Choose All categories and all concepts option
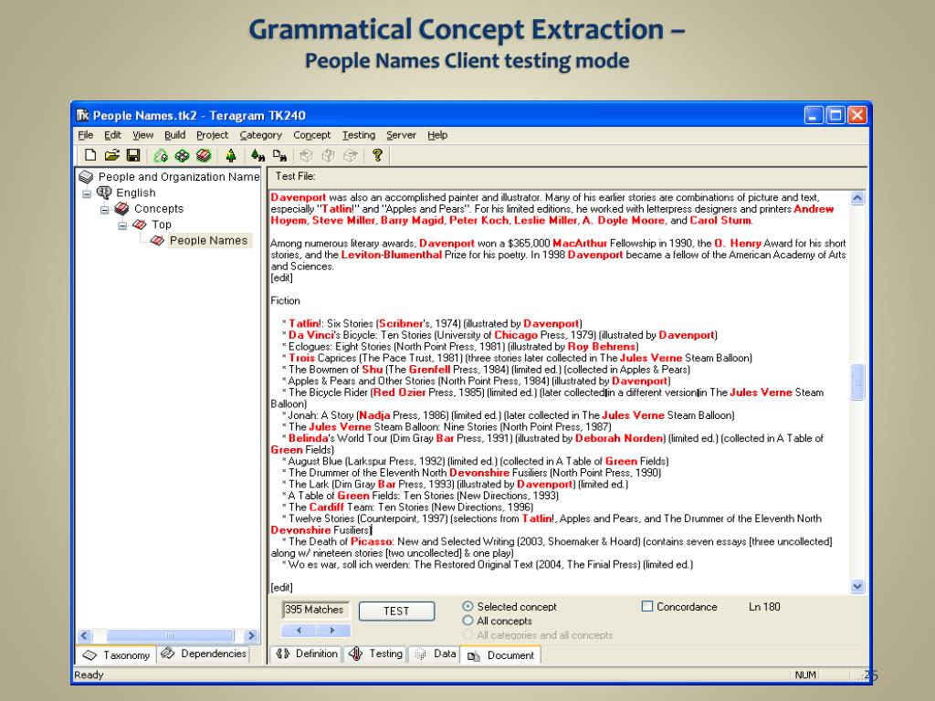The image size is (935, 701). click(x=467, y=635)
